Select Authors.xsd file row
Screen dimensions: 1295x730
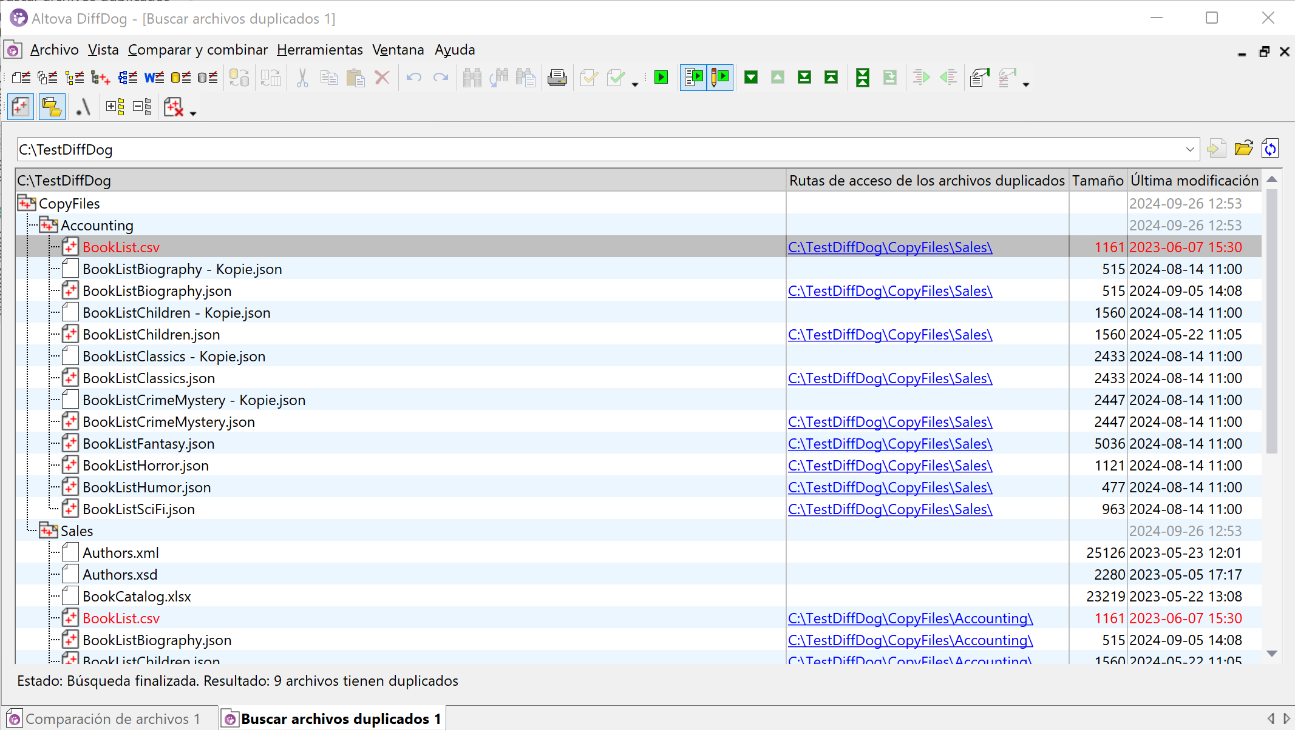tap(639, 574)
